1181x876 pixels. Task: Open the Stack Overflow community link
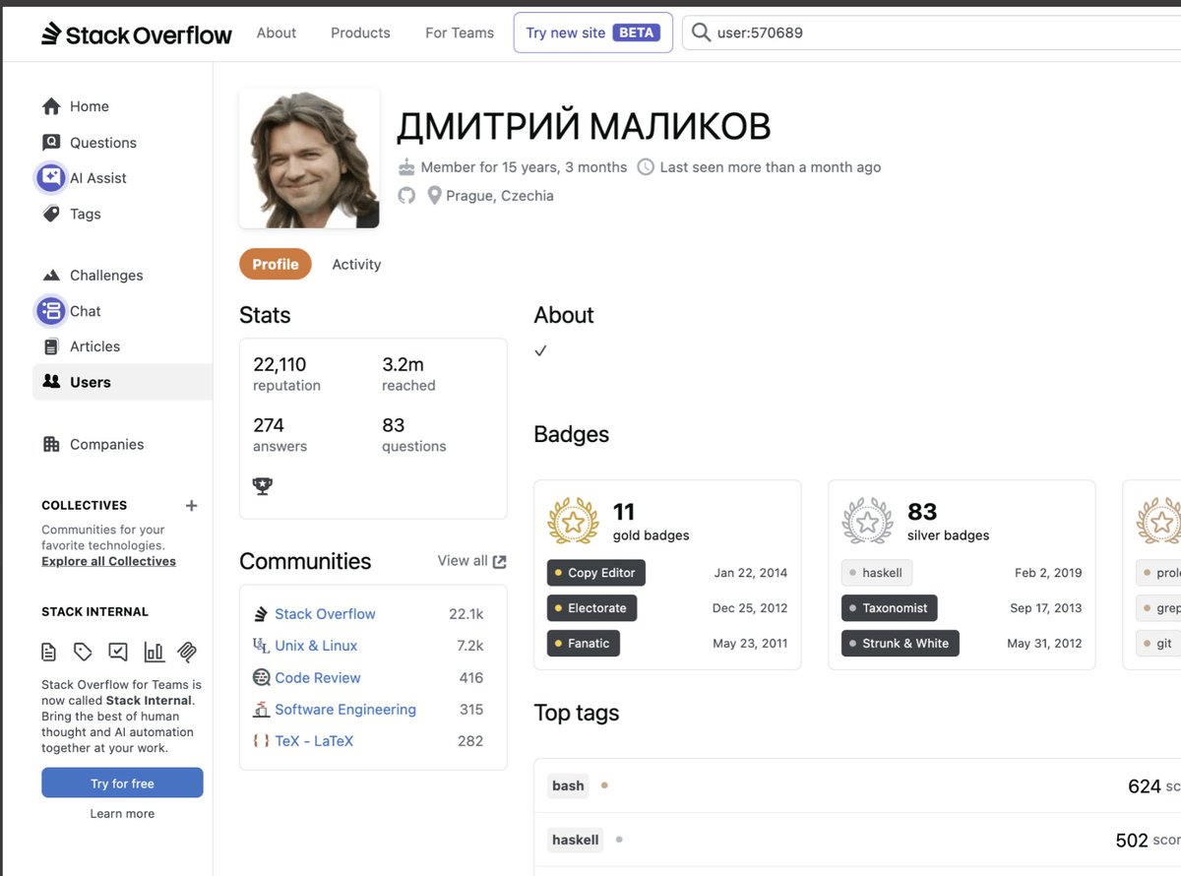[x=325, y=614]
